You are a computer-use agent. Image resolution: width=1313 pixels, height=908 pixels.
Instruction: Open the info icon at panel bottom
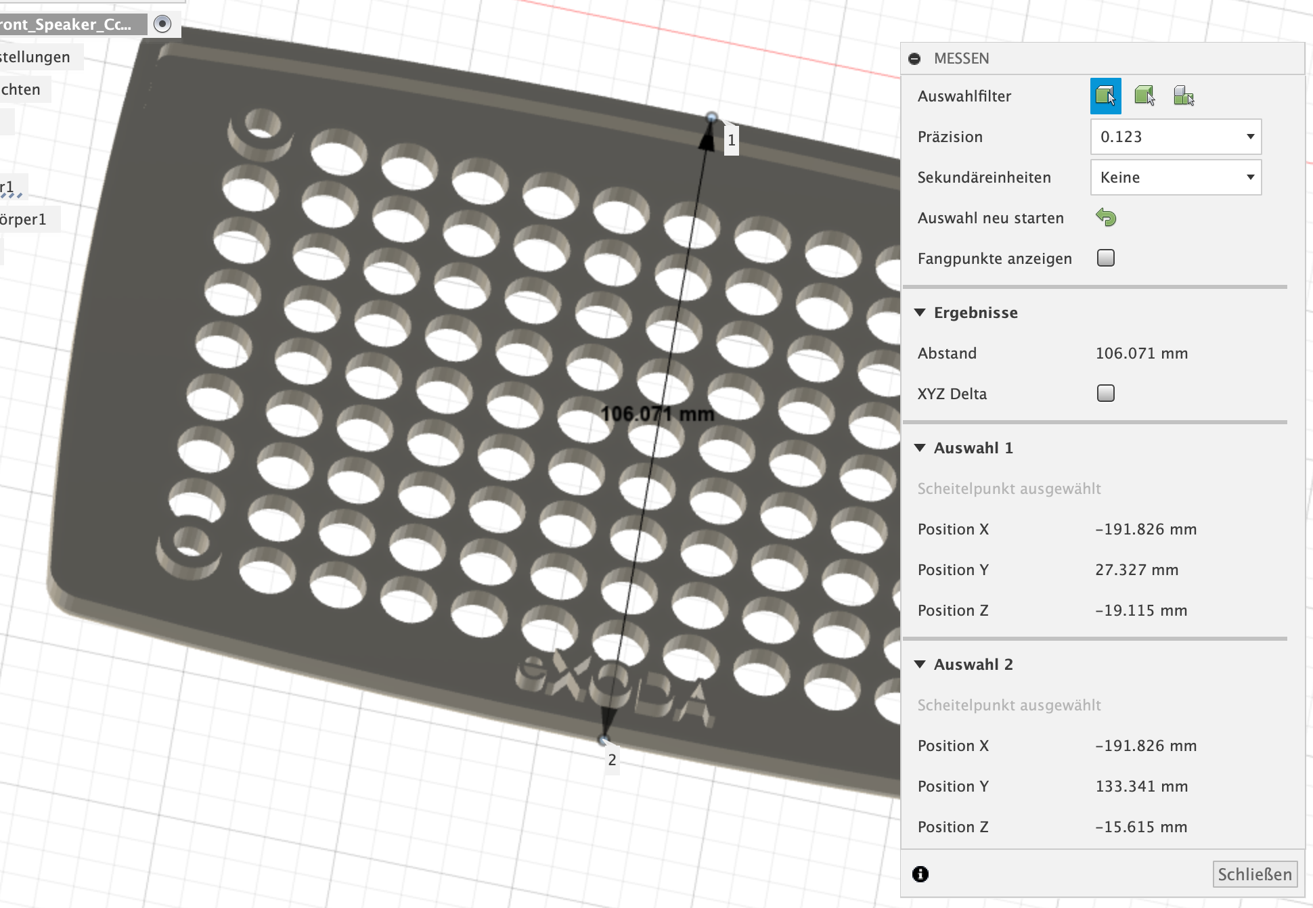pyautogui.click(x=920, y=874)
